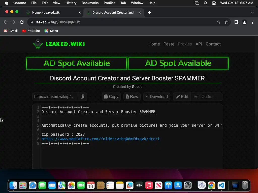Image resolution: width=258 pixels, height=193 pixels.
Task: Open Mail from the Dock
Action: (52, 186)
